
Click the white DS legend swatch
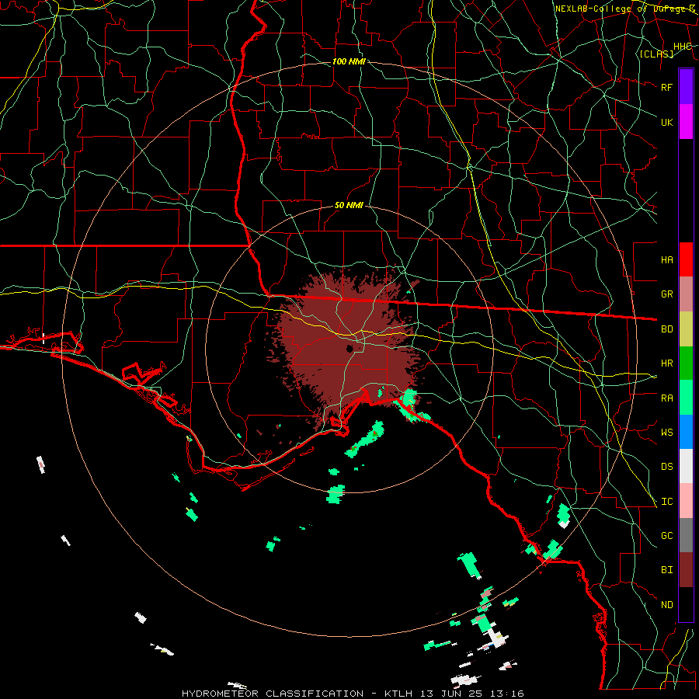pyautogui.click(x=686, y=466)
